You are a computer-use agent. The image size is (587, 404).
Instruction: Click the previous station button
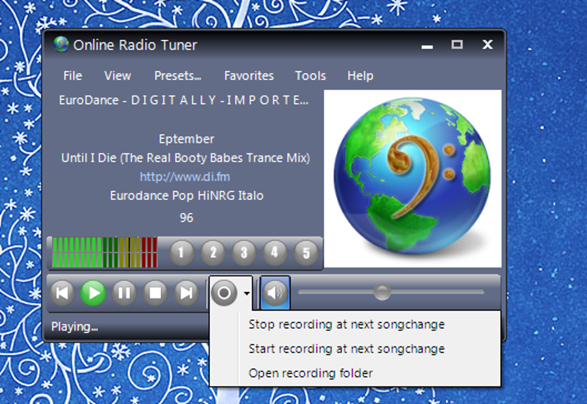[62, 292]
